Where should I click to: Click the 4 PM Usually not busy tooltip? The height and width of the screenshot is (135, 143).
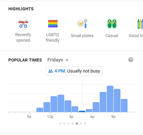(74, 71)
